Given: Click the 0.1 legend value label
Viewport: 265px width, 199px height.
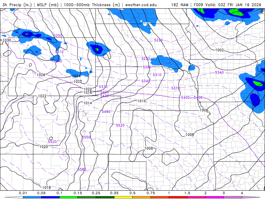Looking at the screenshot, I should coord(59,193).
